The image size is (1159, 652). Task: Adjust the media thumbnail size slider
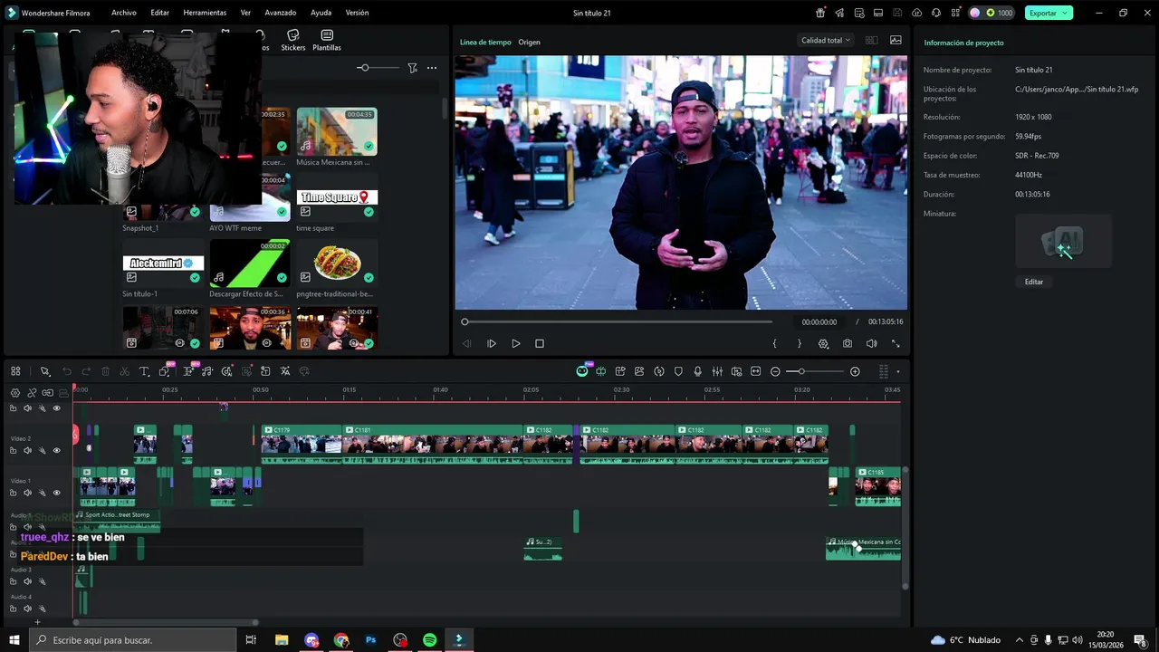pos(377,68)
